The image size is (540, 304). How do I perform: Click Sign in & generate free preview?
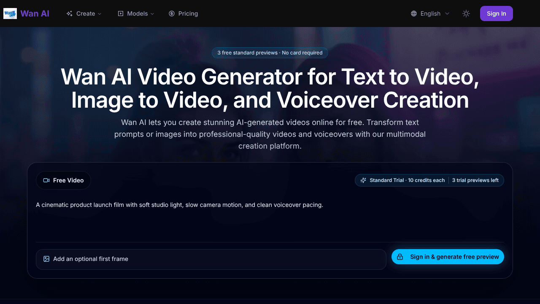(x=448, y=257)
